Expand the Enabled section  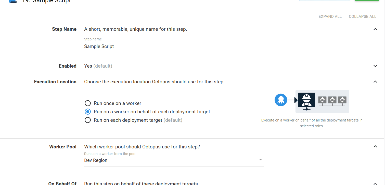(375, 66)
